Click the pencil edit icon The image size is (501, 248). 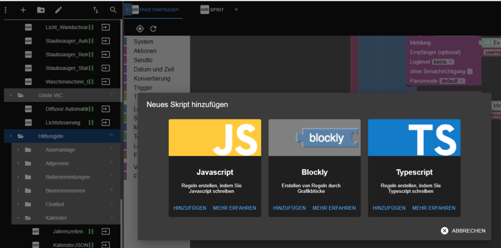[x=58, y=10]
